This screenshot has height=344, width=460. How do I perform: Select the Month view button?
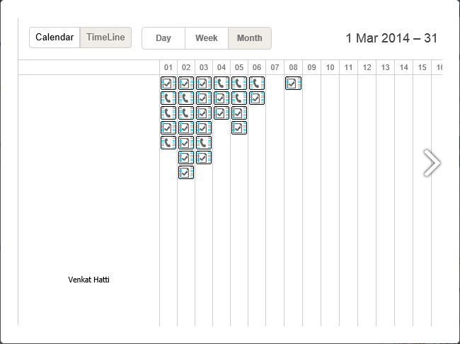[249, 38]
